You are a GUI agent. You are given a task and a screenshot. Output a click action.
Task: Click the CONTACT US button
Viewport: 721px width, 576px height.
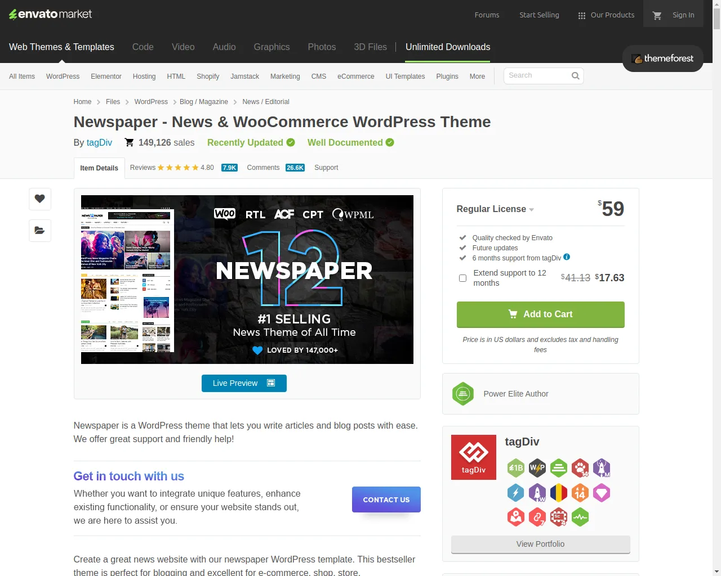click(386, 499)
